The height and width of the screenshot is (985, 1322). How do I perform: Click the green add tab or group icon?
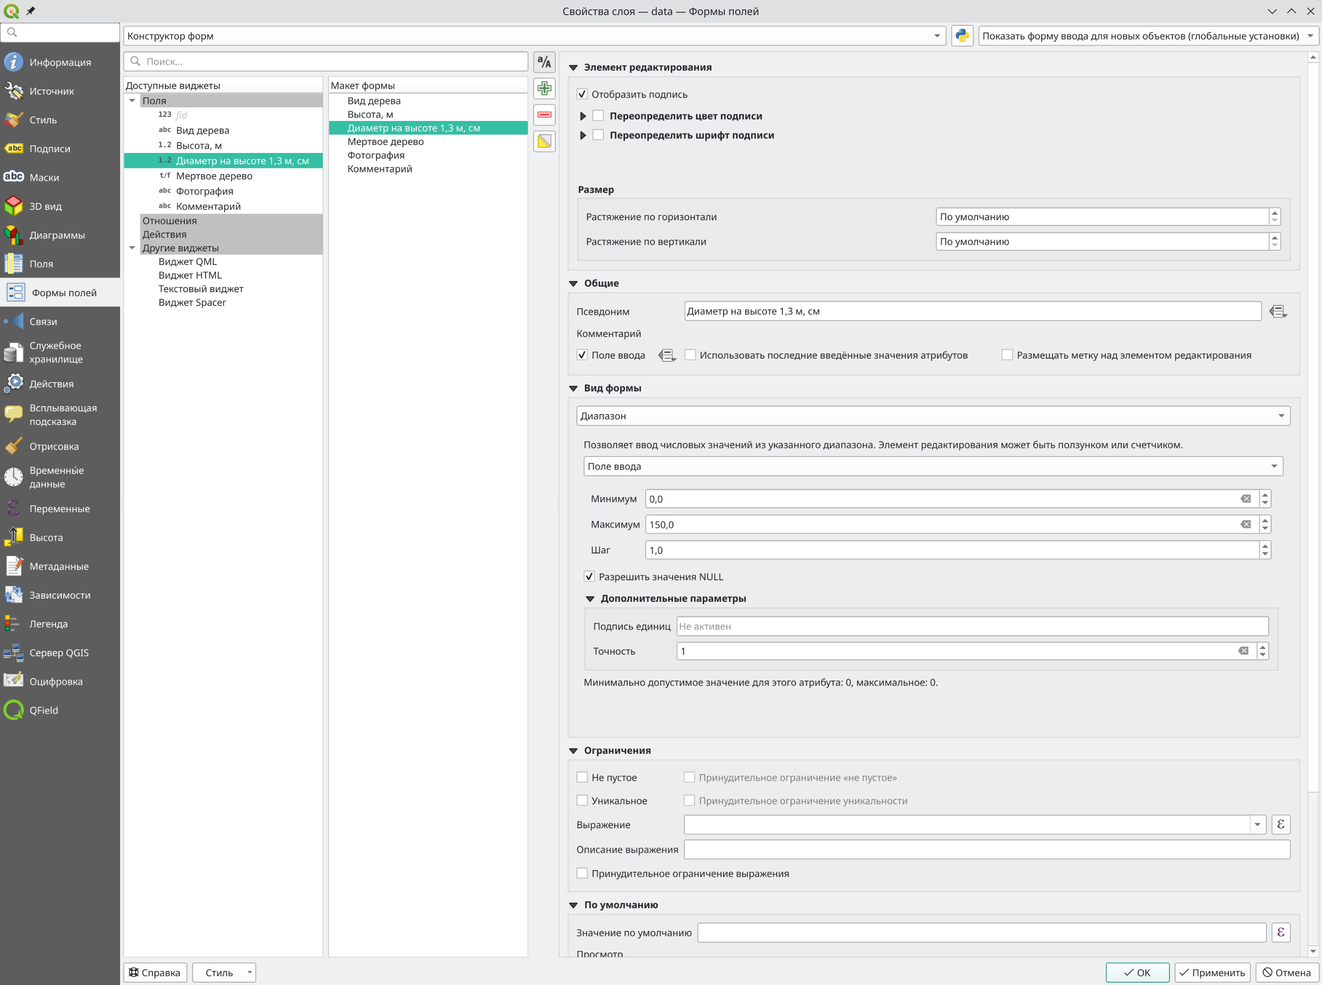pyautogui.click(x=544, y=89)
